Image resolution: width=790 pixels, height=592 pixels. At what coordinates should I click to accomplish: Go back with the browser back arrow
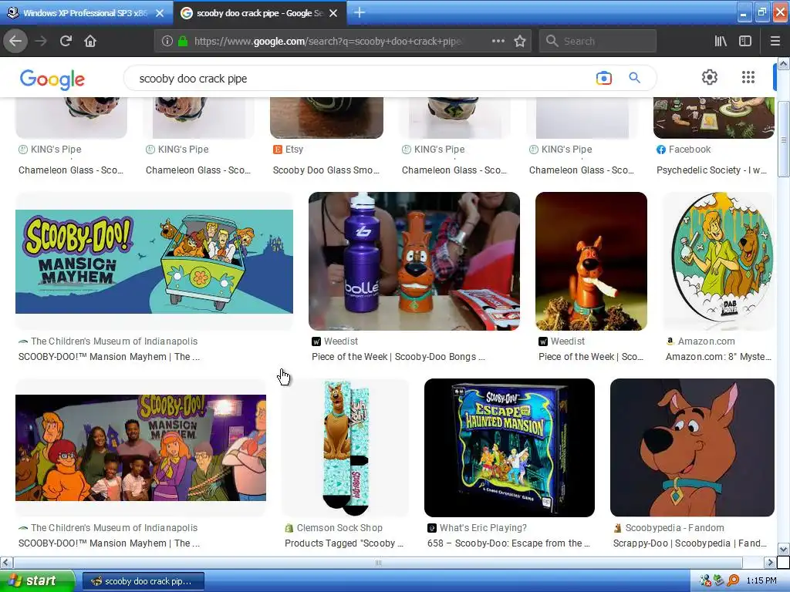click(15, 42)
